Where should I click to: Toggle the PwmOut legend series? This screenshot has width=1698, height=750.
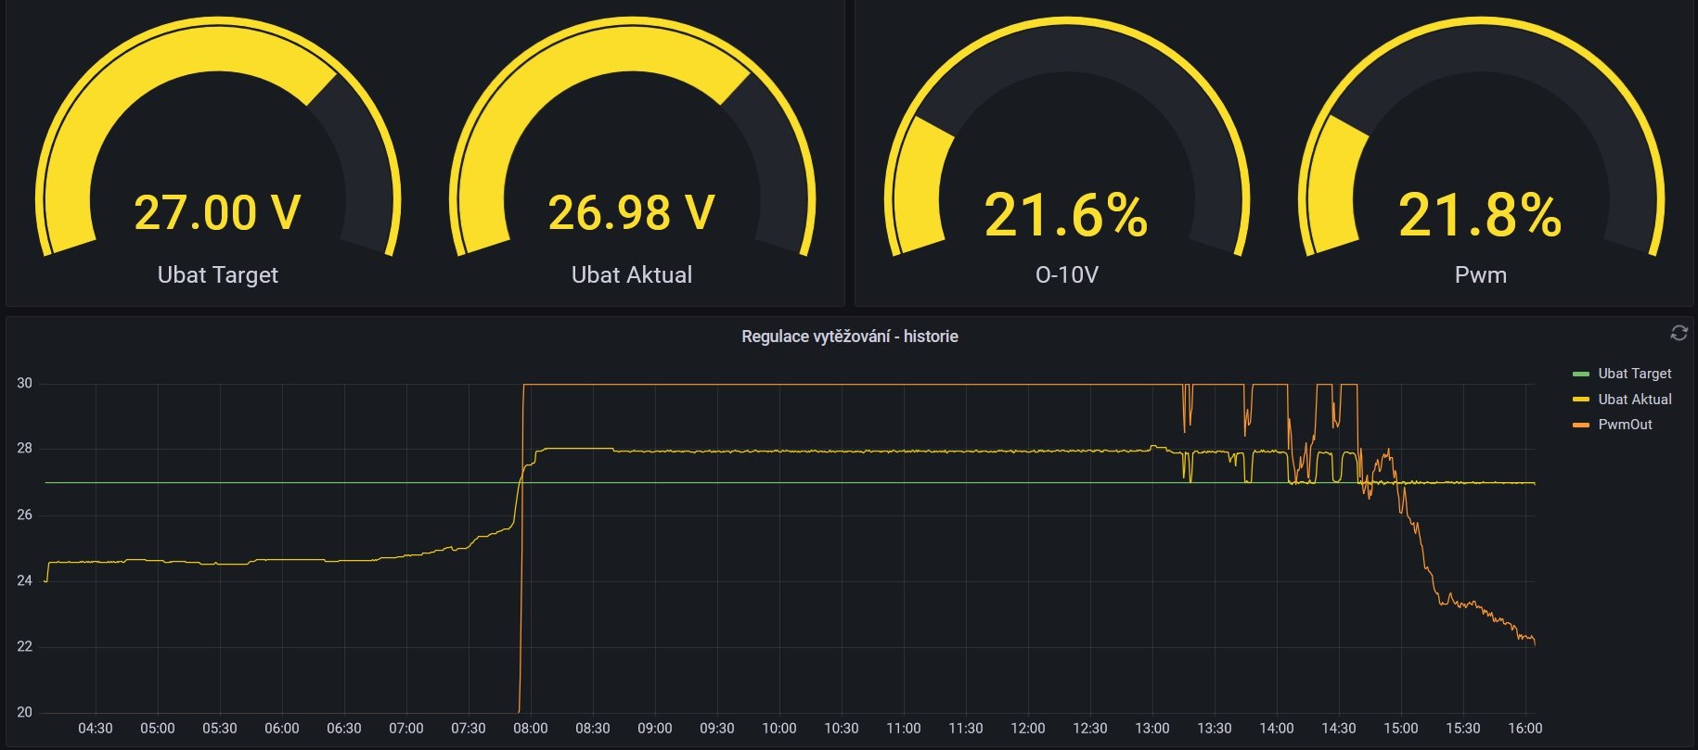(1625, 425)
